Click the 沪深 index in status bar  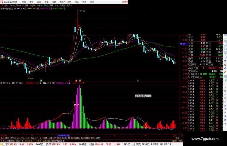49,144
